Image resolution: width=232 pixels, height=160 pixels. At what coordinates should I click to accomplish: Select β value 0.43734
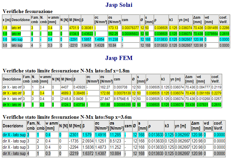pos(79,105)
